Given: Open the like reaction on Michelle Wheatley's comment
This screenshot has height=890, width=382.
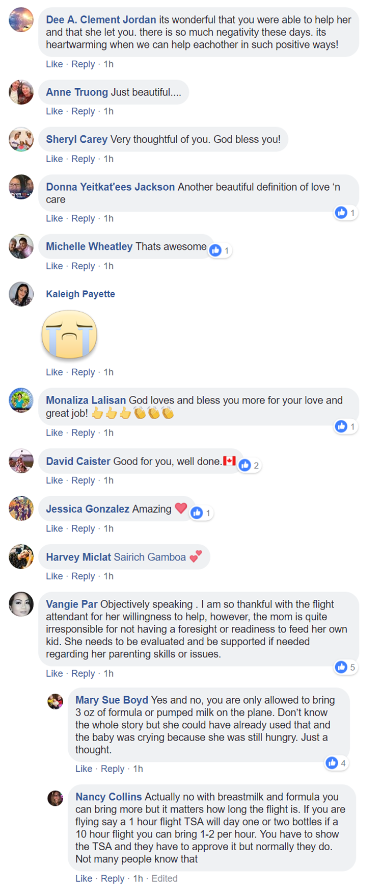Looking at the screenshot, I should coord(220,250).
